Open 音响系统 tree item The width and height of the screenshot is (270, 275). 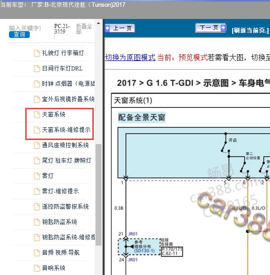pyautogui.click(x=54, y=268)
